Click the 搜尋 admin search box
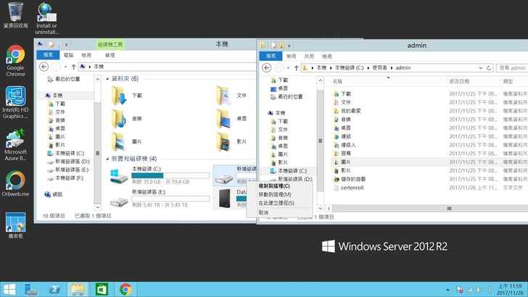This screenshot has width=528, height=297. click(x=512, y=68)
